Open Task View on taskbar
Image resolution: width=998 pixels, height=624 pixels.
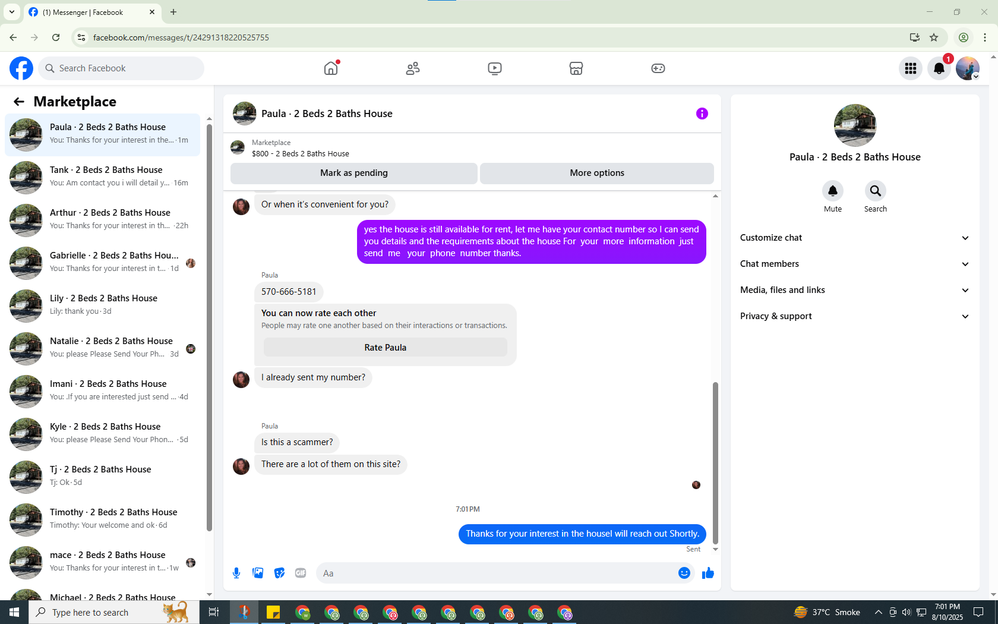[214, 612]
